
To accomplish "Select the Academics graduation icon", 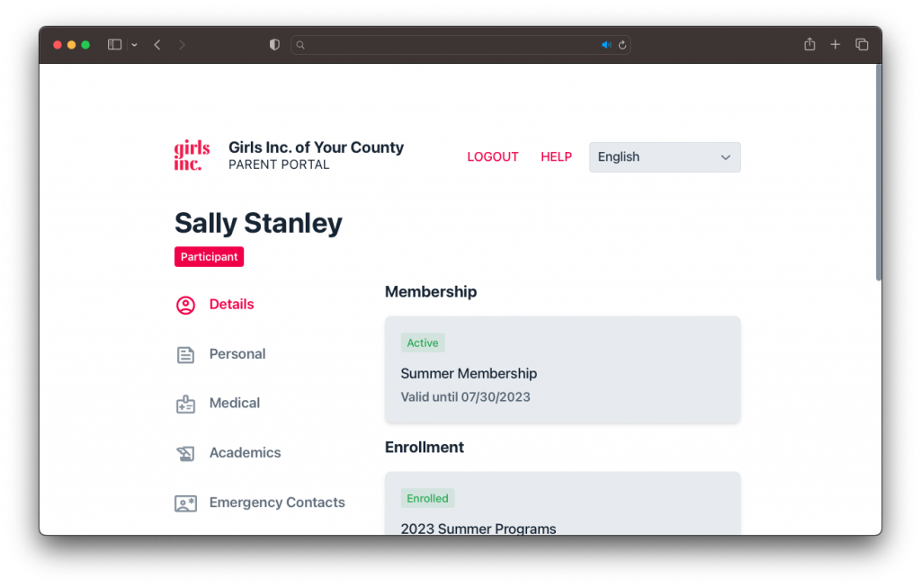I will 185,453.
